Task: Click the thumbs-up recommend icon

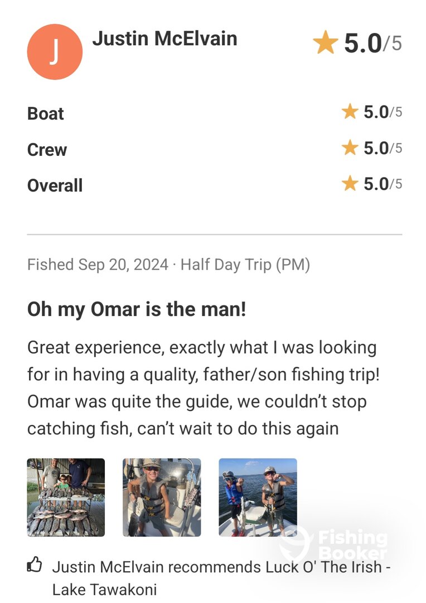Action: click(35, 566)
